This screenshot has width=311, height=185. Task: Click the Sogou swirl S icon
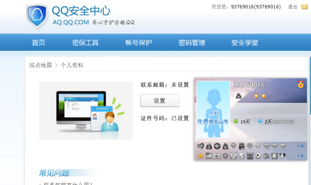(241, 156)
